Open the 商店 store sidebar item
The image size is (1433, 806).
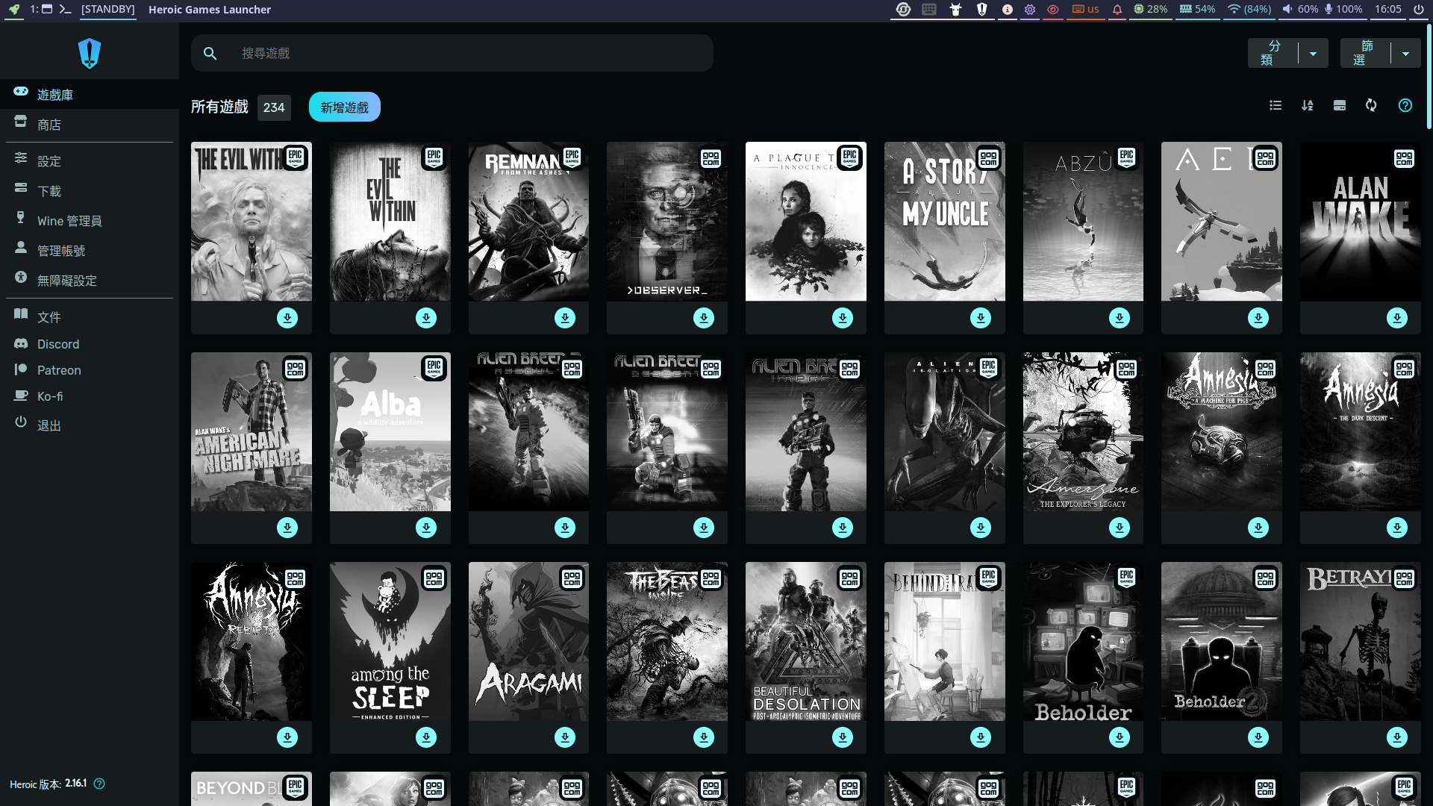[x=90, y=124]
